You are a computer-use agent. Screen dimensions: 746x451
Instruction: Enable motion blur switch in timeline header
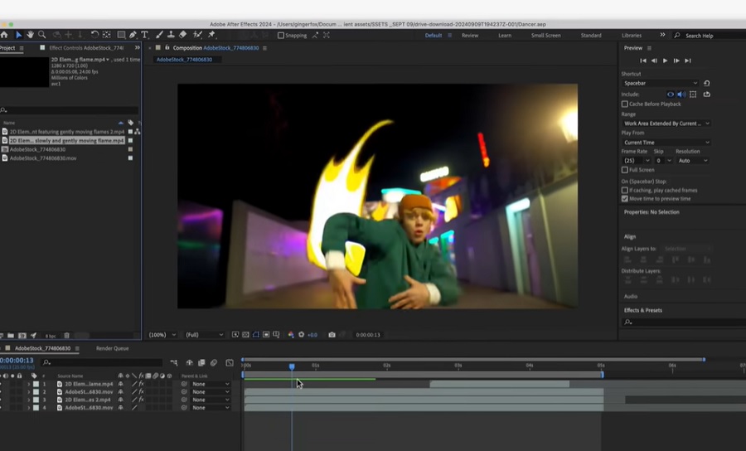click(214, 363)
